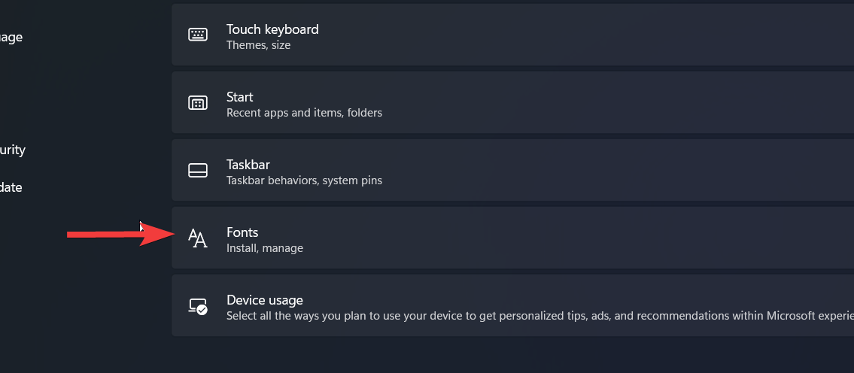Click the Start menu settings icon
The height and width of the screenshot is (373, 854).
pyautogui.click(x=198, y=103)
